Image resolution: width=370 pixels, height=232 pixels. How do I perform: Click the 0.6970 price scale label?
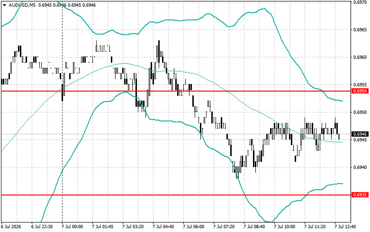coord(360,2)
